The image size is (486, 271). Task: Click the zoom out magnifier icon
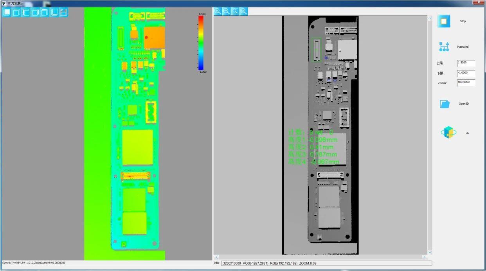pyautogui.click(x=226, y=11)
